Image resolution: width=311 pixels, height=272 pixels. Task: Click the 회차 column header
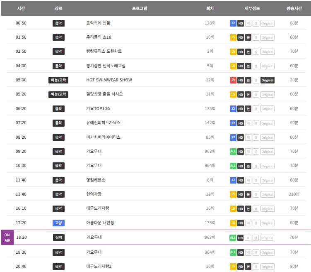(210, 8)
